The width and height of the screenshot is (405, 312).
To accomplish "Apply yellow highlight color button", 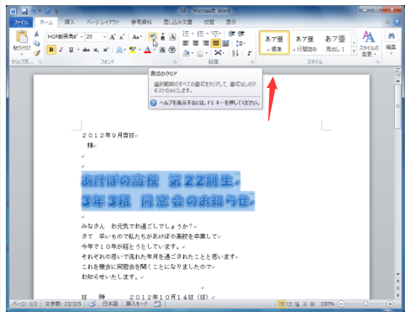I will pos(133,49).
